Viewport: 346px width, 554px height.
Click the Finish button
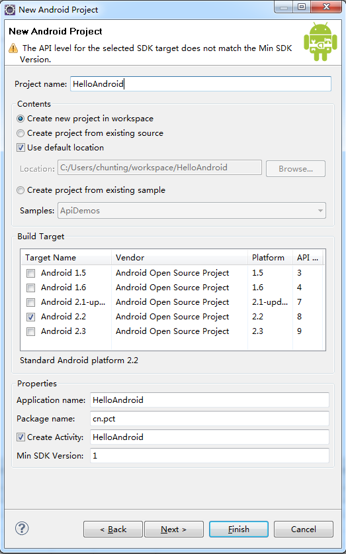[x=239, y=529]
